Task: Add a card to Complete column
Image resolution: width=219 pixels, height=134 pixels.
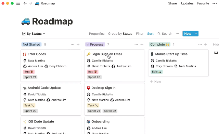Action: click(x=206, y=45)
